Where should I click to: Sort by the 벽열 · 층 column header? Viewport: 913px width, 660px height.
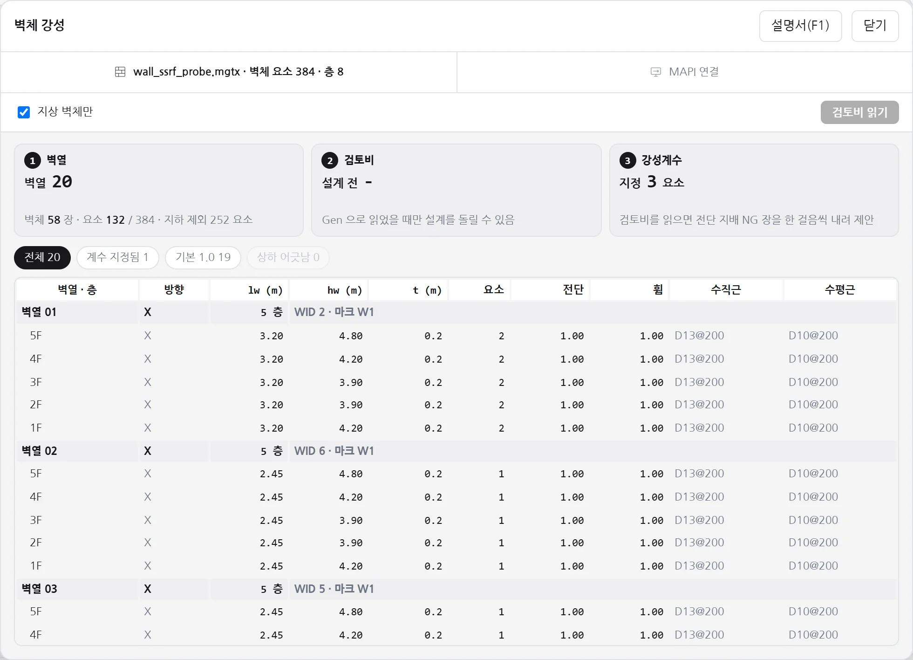pyautogui.click(x=77, y=290)
